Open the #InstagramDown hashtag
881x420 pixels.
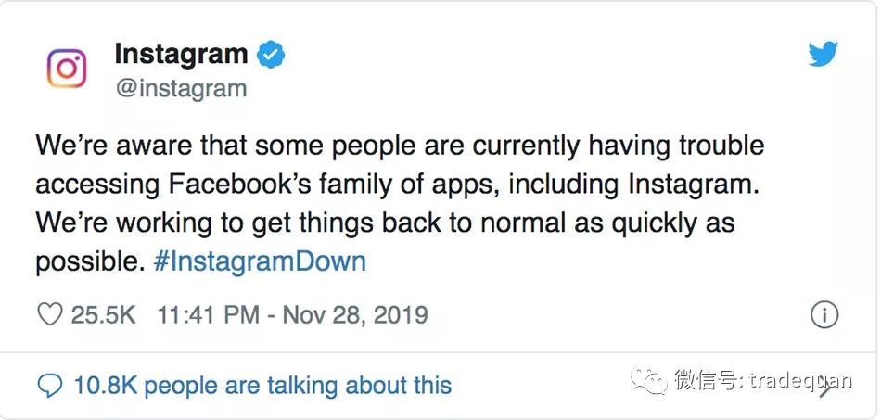point(259,261)
